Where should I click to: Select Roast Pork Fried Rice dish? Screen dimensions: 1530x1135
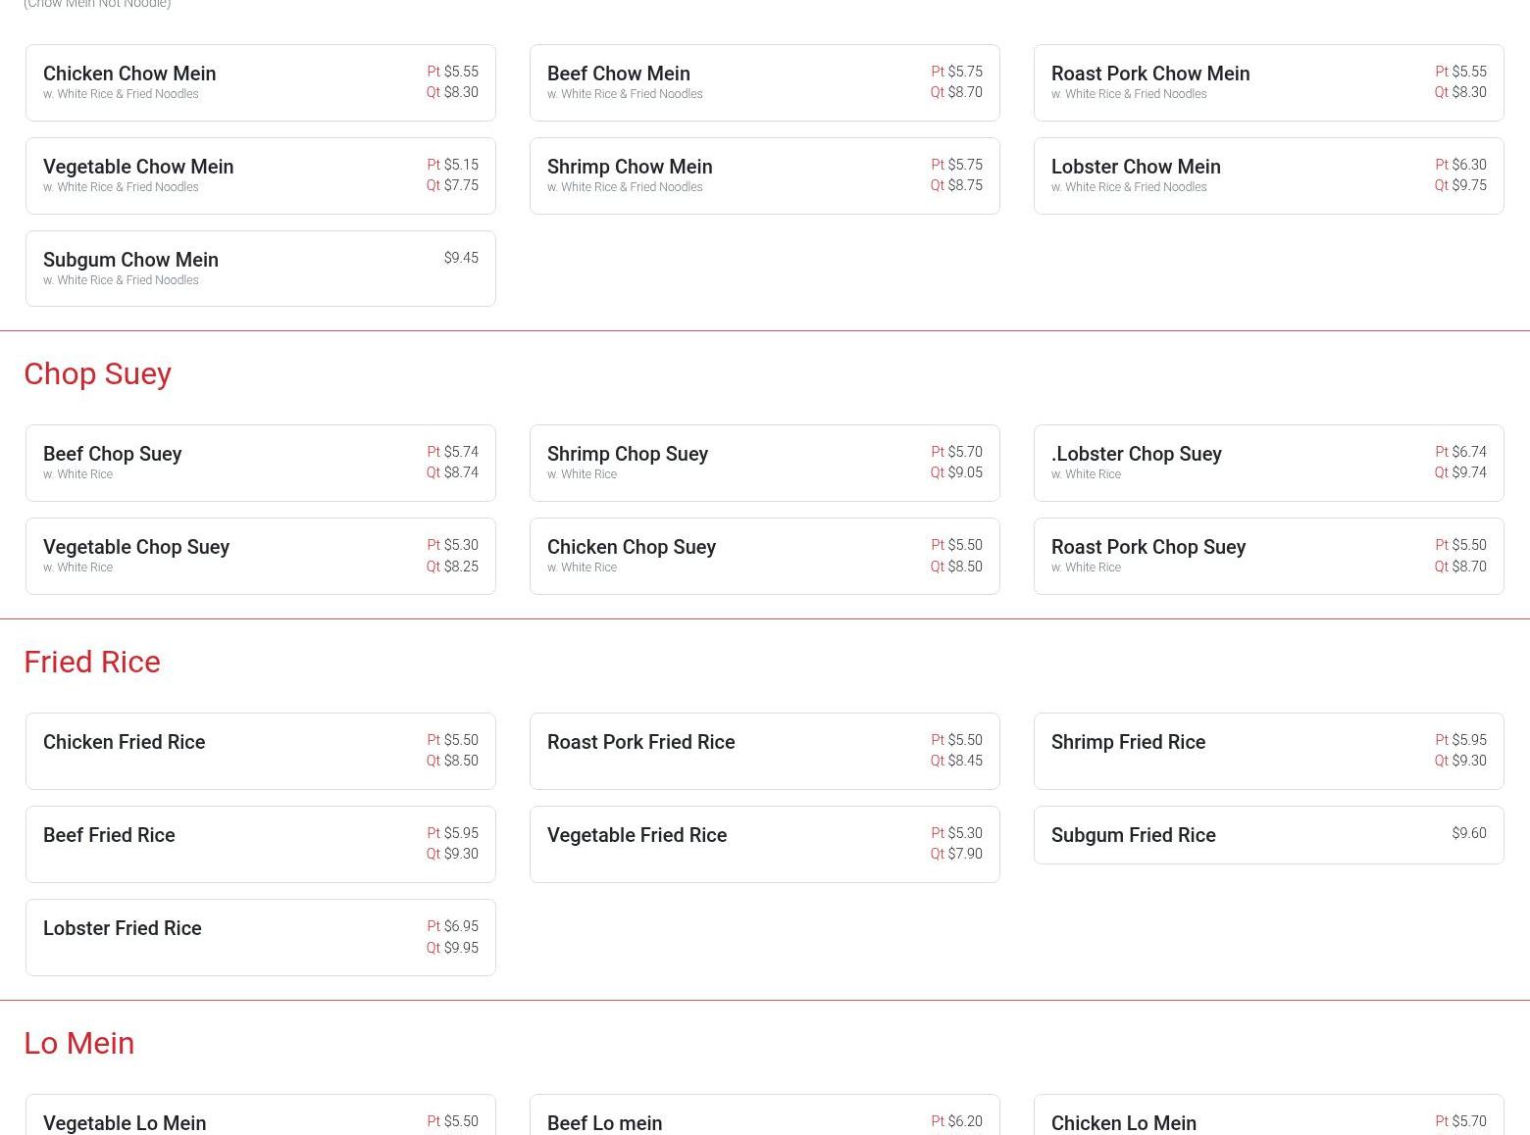[x=764, y=751]
